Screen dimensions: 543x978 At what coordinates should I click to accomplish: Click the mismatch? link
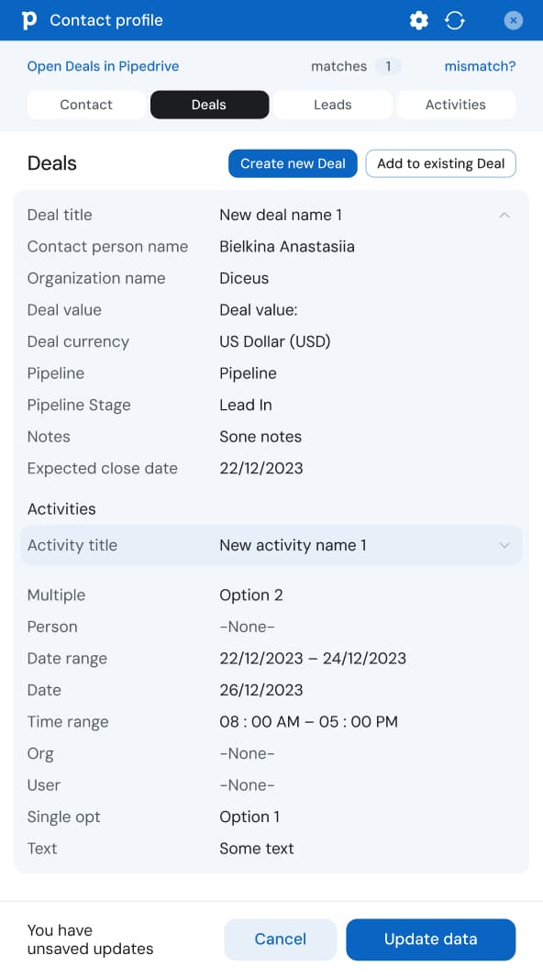click(x=480, y=66)
